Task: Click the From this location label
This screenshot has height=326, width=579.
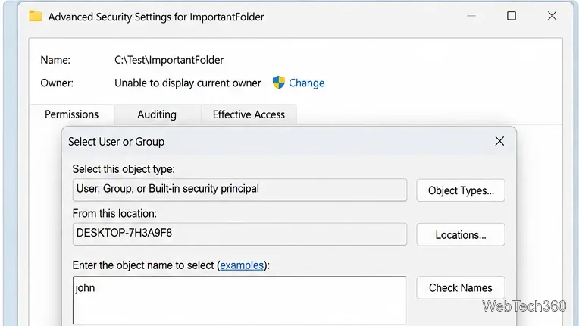Action: coord(114,213)
